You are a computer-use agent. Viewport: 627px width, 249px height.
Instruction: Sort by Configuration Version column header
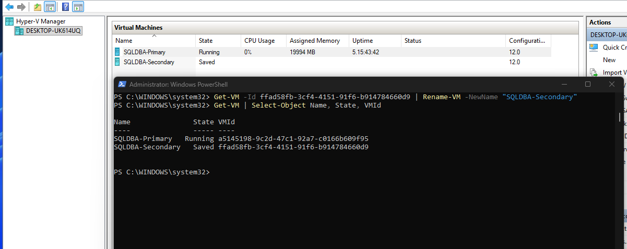[528, 41]
